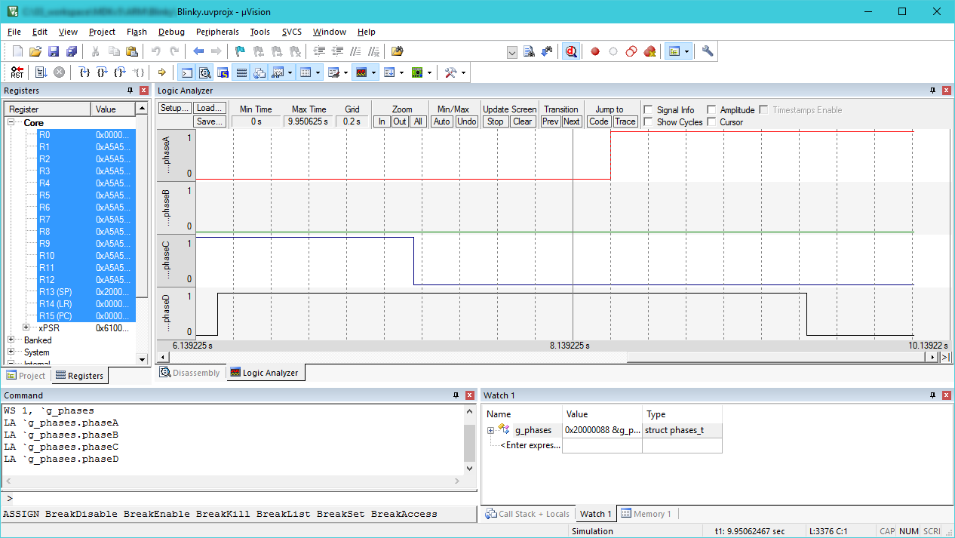The image size is (955, 538).
Task: Click the Run program icon
Action: 41,72
